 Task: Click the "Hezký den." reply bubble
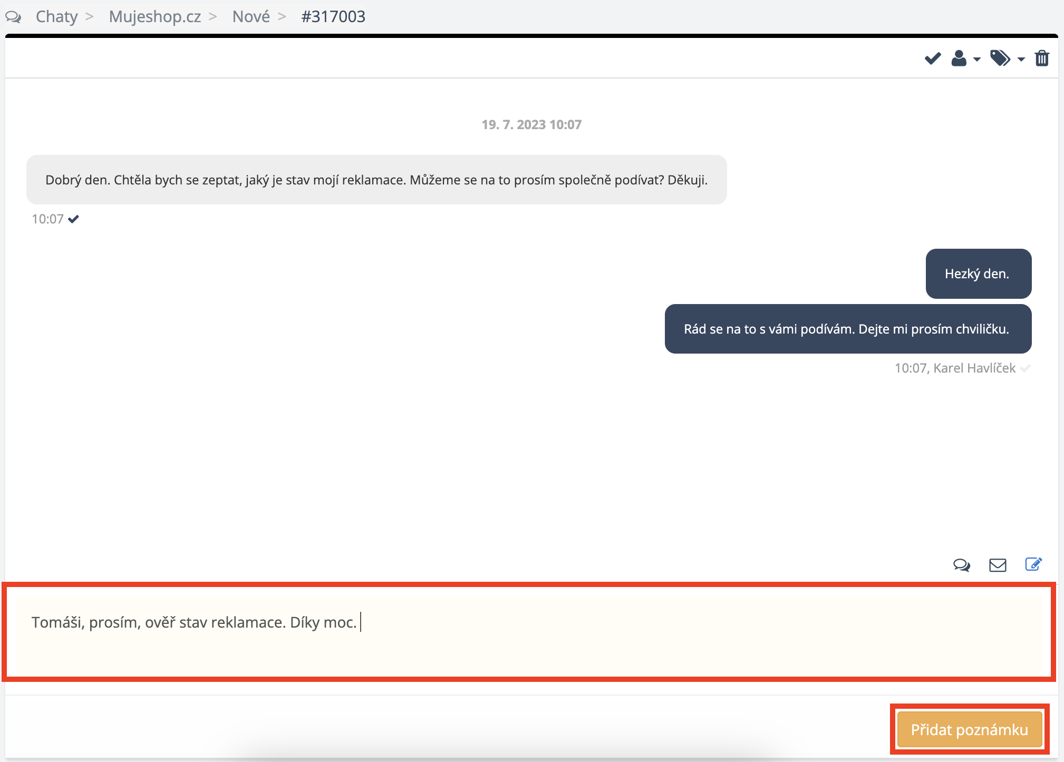coord(978,274)
